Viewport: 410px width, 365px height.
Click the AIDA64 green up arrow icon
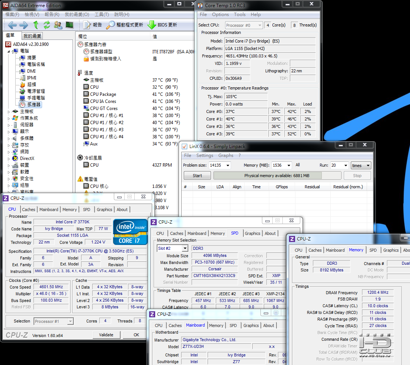(x=36, y=25)
